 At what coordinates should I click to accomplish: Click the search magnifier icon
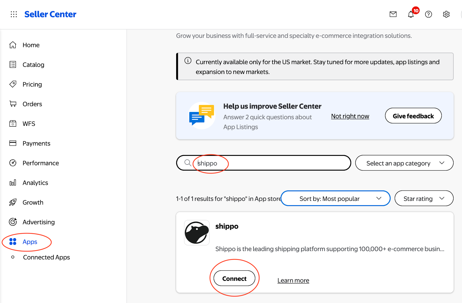click(188, 163)
